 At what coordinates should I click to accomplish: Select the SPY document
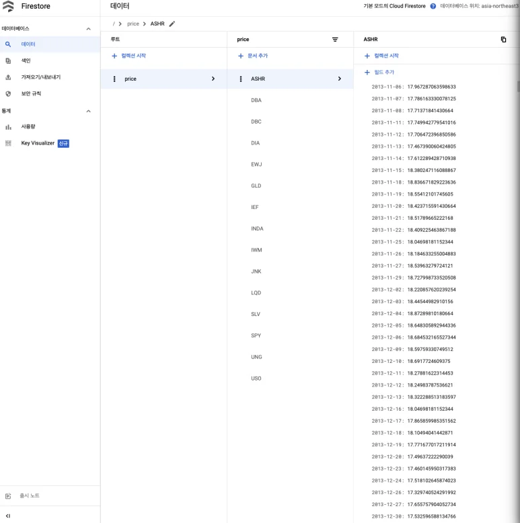pyautogui.click(x=256, y=335)
